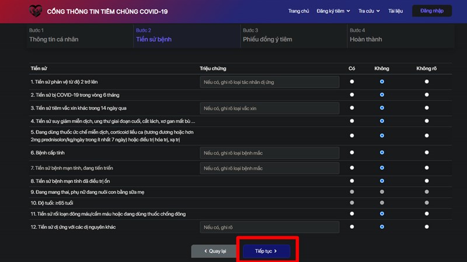Click the site title CỔNG THÔNG TIN TIÊM CHỦNG COVID-19

(107, 12)
